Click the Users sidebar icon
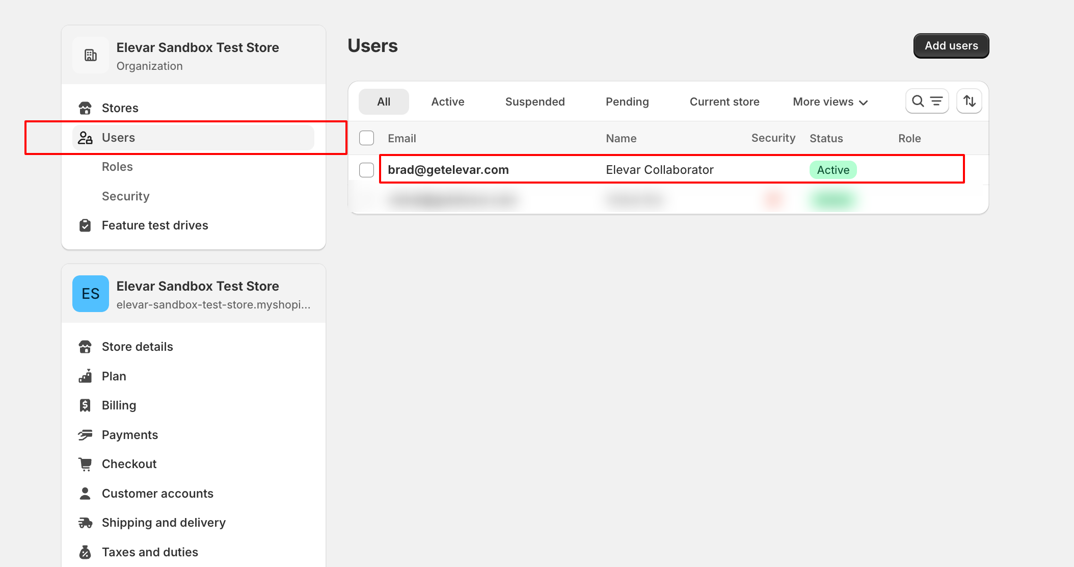This screenshot has height=567, width=1074. [86, 137]
